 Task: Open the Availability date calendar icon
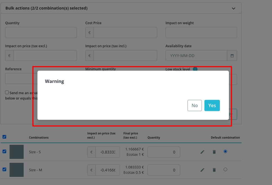click(x=232, y=55)
